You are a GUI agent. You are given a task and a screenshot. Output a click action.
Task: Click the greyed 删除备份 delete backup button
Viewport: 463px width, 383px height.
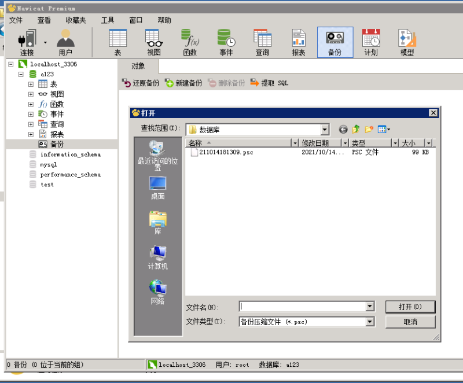[226, 83]
